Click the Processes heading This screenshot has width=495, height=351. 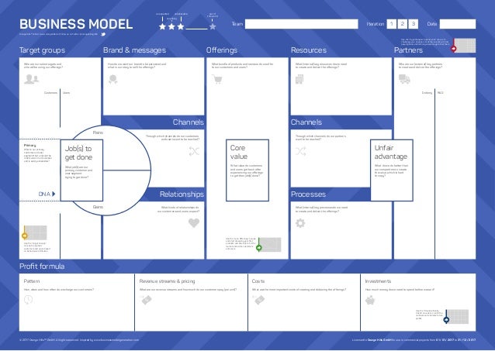(x=308, y=194)
